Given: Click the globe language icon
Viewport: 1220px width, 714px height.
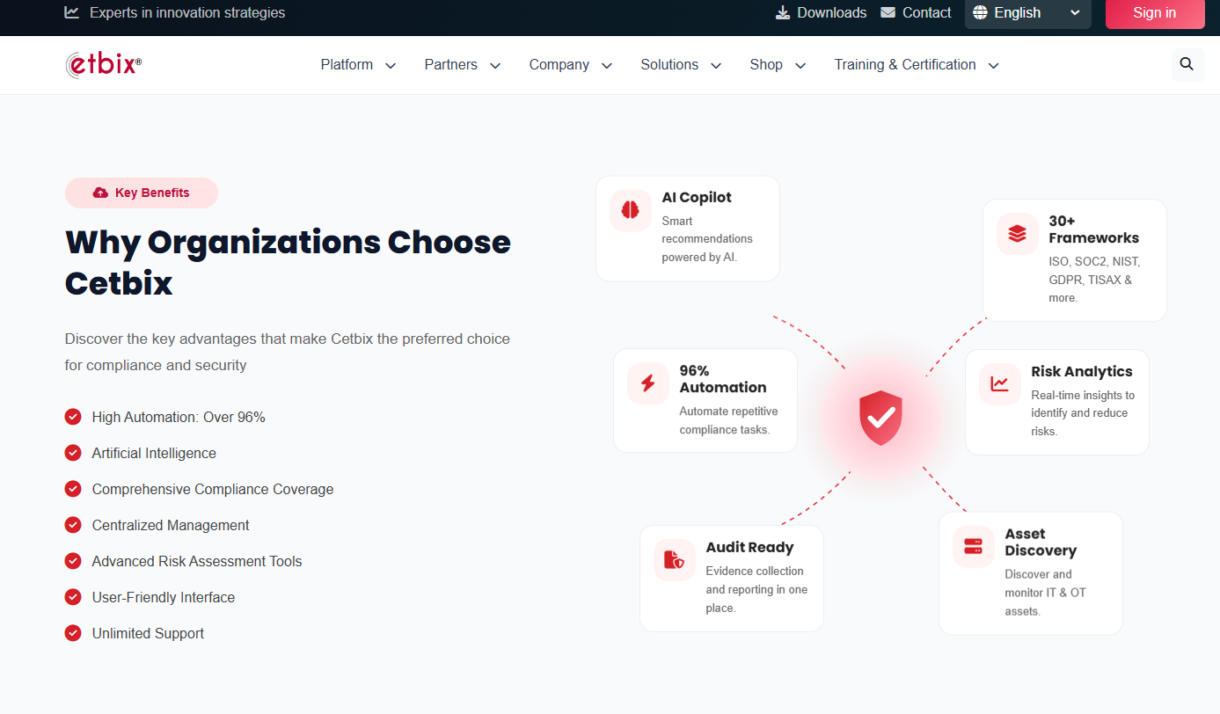Looking at the screenshot, I should [x=981, y=12].
